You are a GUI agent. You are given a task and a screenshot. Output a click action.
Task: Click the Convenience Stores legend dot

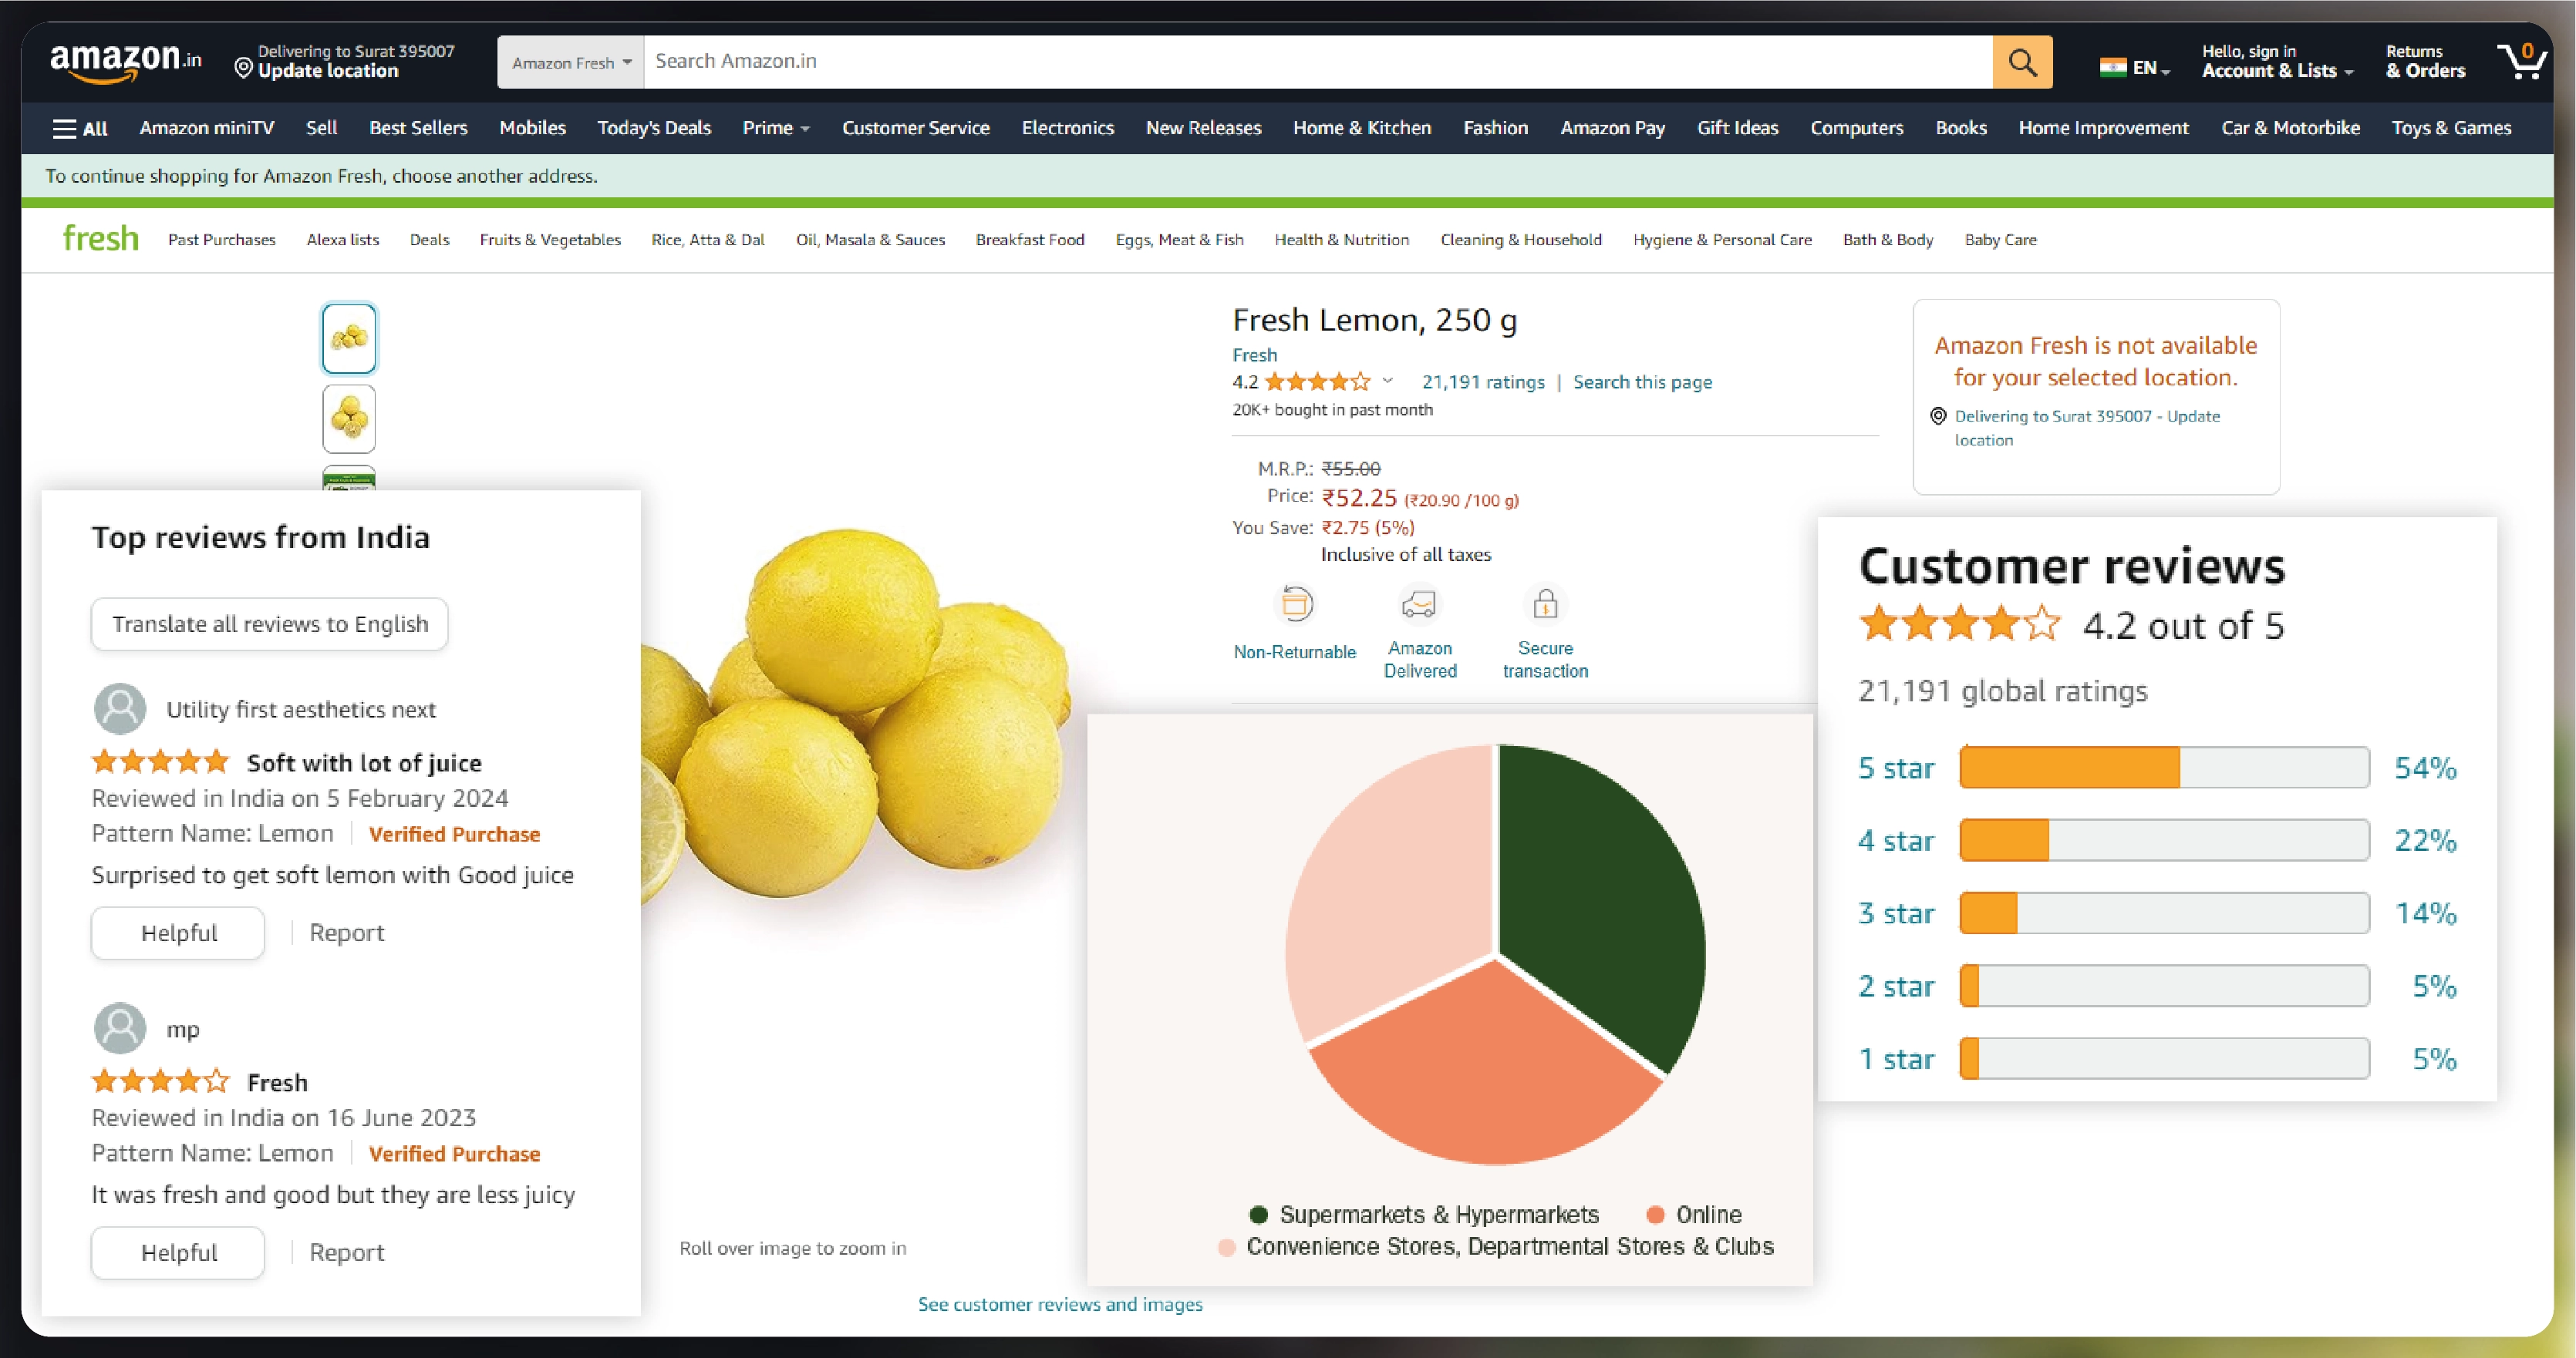1226,1247
